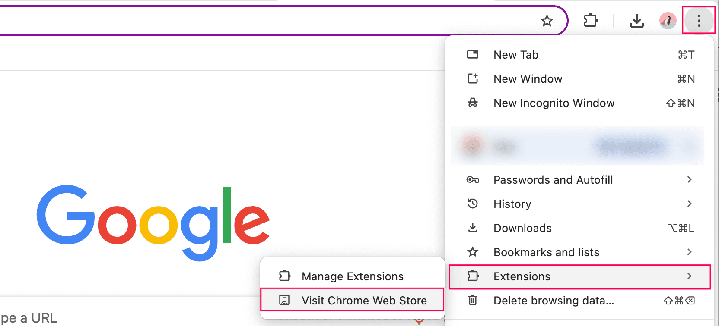The width and height of the screenshot is (719, 326).
Task: Open Downloads from the Chrome menu
Action: pyautogui.click(x=522, y=228)
